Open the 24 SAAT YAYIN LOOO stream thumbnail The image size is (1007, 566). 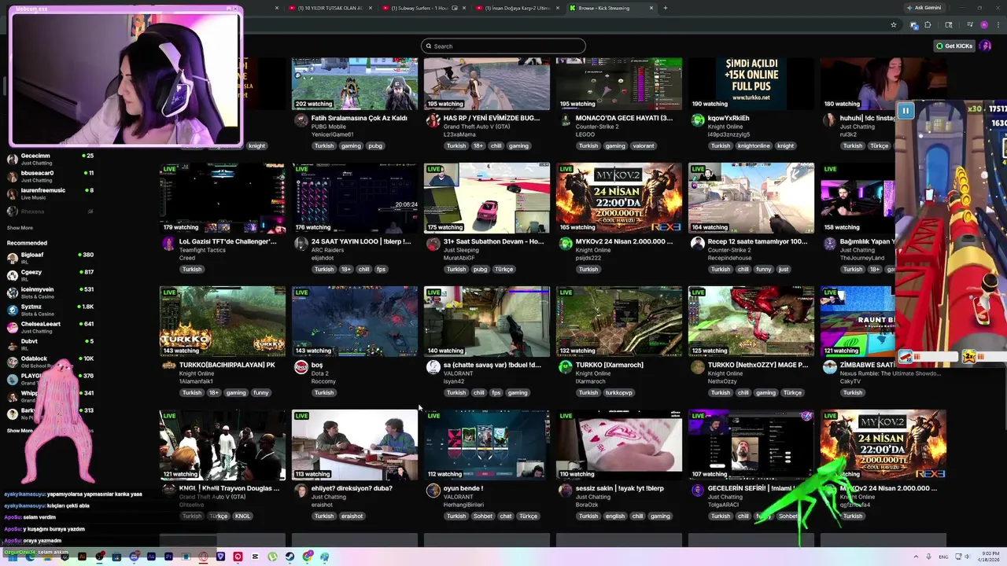355,198
